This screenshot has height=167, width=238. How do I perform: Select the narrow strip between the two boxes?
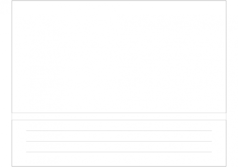pos(119,116)
